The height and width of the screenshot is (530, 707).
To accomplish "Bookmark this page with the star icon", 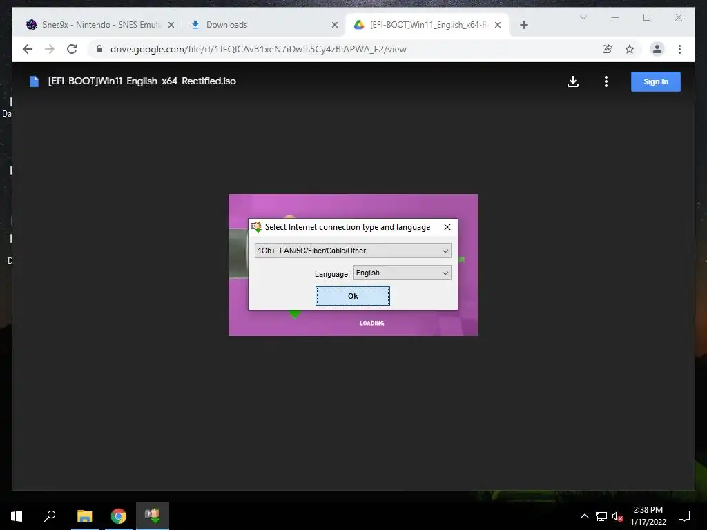I will click(630, 49).
